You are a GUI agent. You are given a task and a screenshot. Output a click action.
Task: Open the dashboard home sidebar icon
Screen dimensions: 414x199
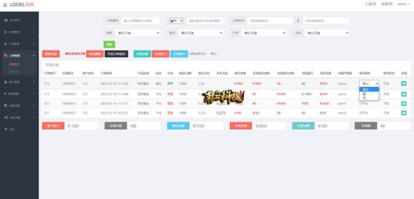6,20
